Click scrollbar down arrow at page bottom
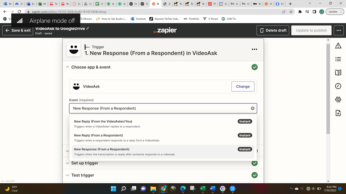Image resolution: width=346 pixels, height=194 pixels. coord(328,181)
